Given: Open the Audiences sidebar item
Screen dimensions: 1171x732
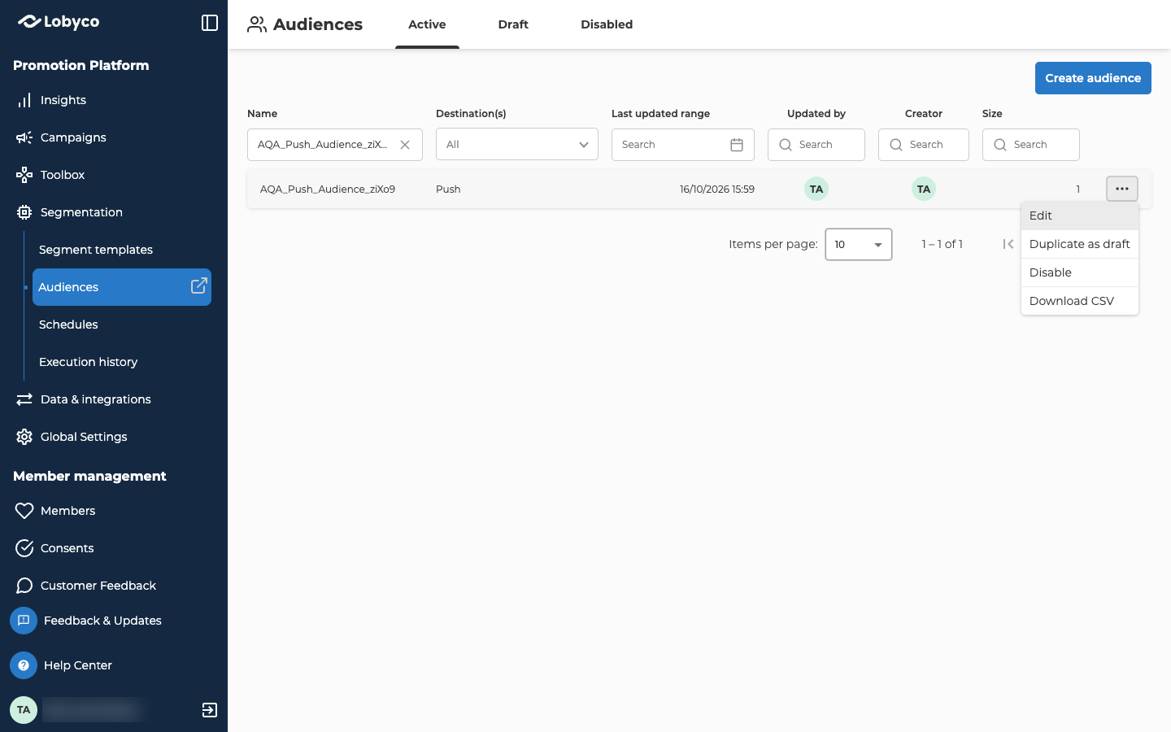Looking at the screenshot, I should pos(122,287).
